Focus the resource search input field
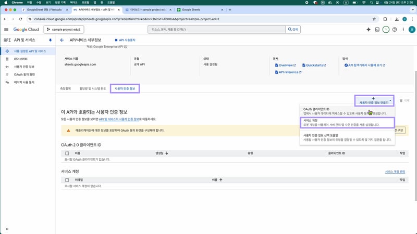 pos(216,30)
